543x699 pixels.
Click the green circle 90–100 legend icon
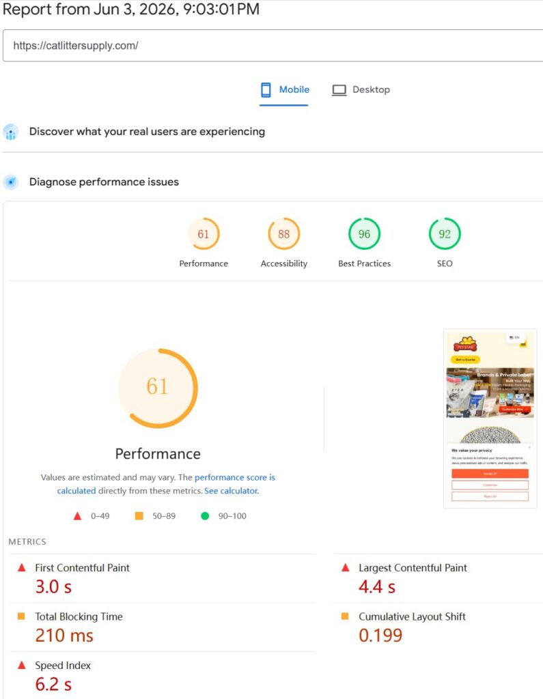tap(205, 516)
